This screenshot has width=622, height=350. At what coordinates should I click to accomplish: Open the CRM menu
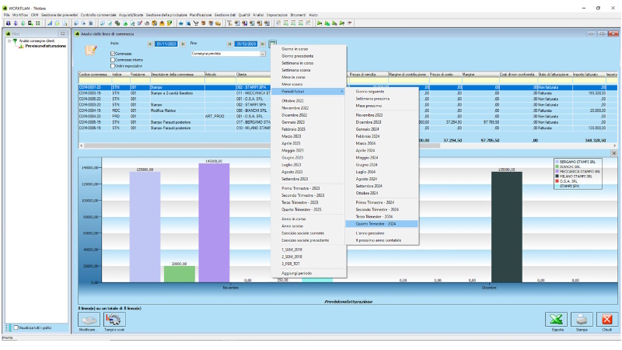(x=34, y=15)
